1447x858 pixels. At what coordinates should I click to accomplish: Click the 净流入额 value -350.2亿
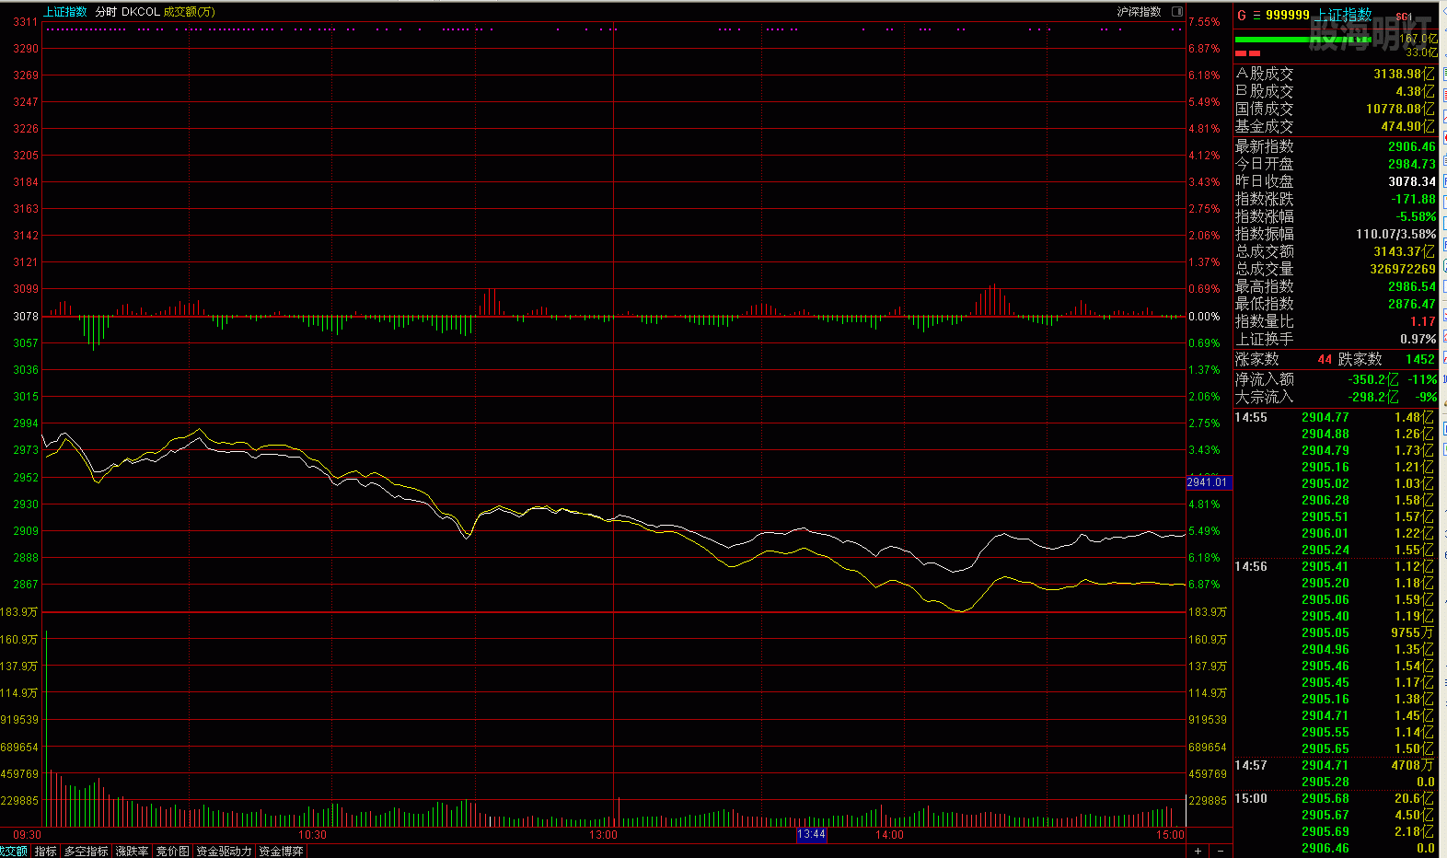1373,379
